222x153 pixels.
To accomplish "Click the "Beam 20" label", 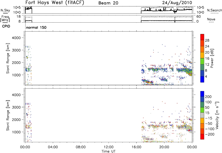I will [108, 3].
